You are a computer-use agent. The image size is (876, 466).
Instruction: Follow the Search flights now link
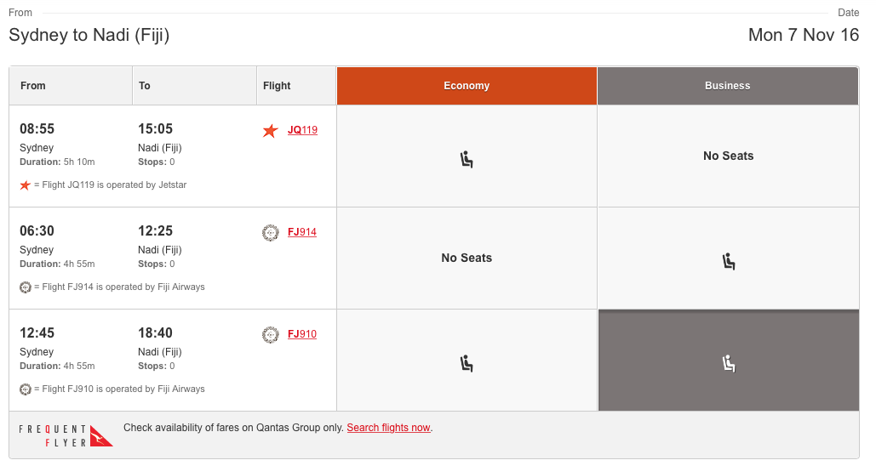click(389, 428)
